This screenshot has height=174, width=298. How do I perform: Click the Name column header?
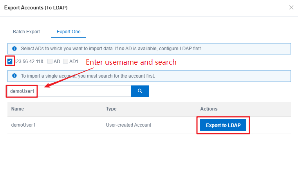pyautogui.click(x=18, y=109)
